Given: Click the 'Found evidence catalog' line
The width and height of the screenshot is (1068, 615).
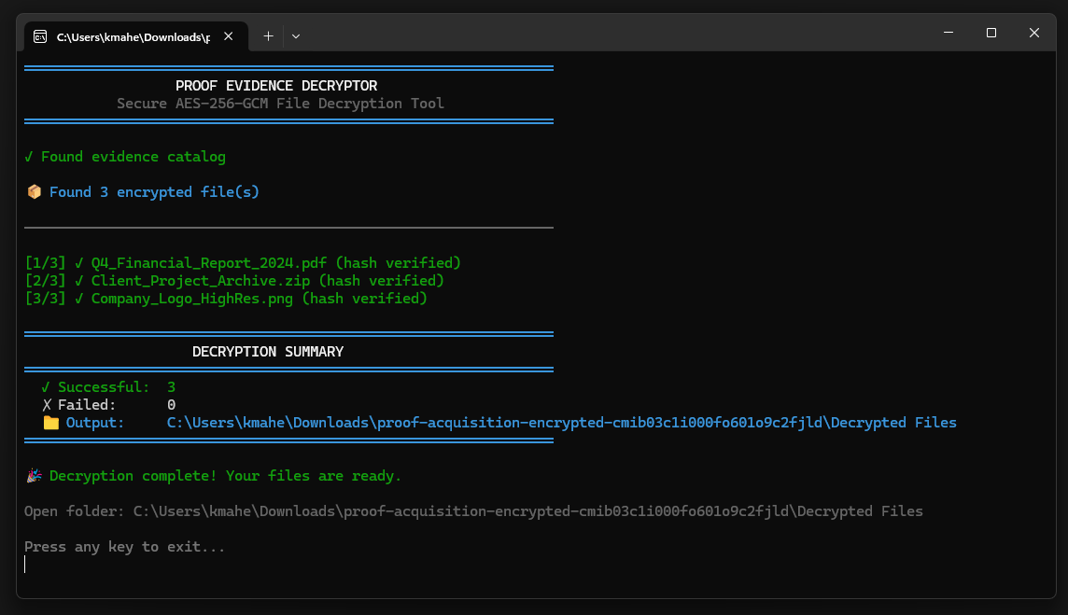Looking at the screenshot, I should [125, 157].
